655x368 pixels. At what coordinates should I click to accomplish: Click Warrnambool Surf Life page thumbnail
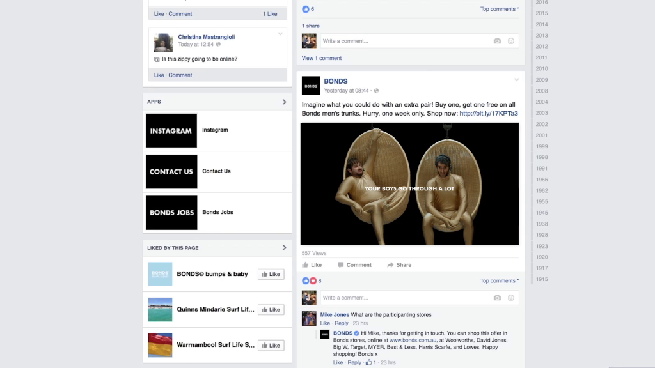pos(160,345)
